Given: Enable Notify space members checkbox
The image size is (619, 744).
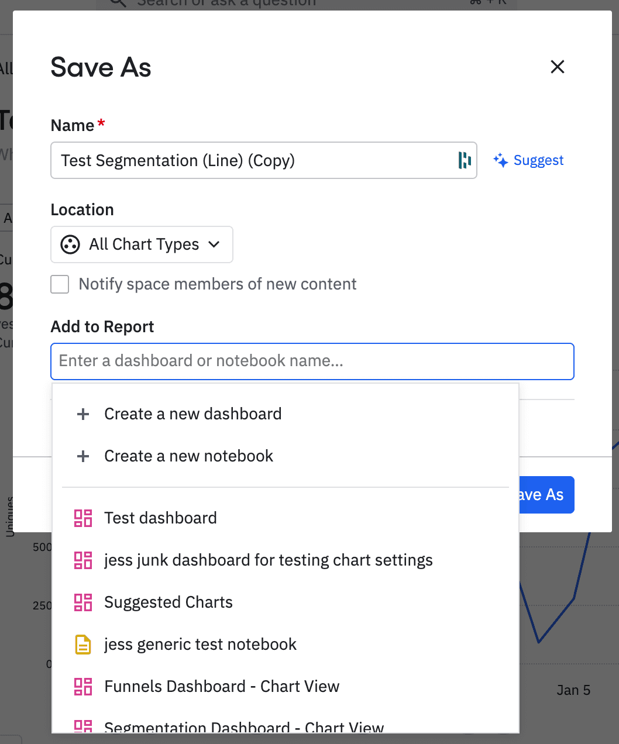Looking at the screenshot, I should point(60,284).
